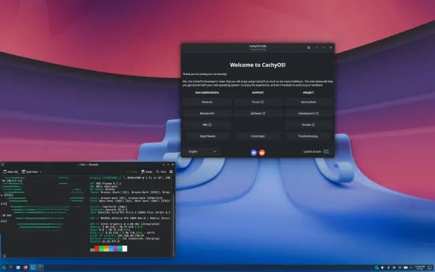
Task: Open the English language dropdown
Action: 202,151
